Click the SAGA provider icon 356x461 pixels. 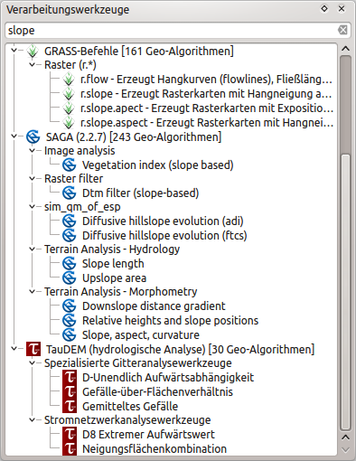[33, 136]
